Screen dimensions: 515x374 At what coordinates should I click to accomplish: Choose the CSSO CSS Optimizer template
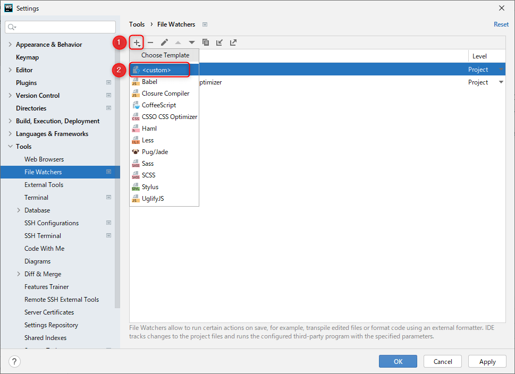[x=164, y=117]
